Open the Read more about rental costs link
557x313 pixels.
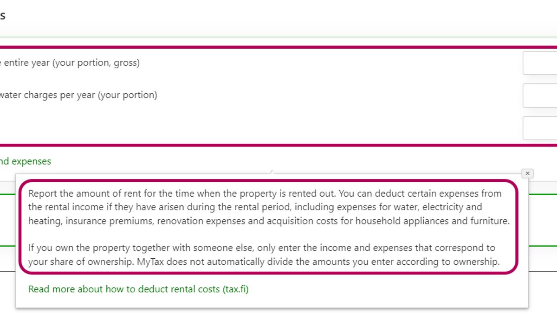tap(138, 289)
